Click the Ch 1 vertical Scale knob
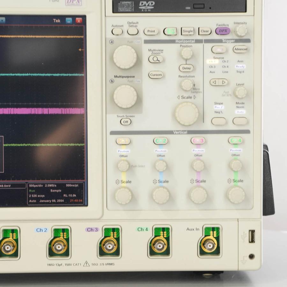Image resolution: width=287 pixels, height=287 pixels. coord(123,195)
